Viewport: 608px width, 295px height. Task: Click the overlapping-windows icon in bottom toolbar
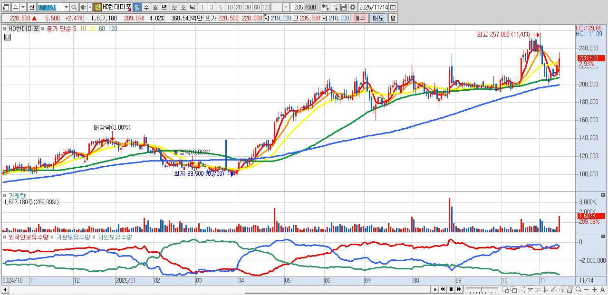tap(513, 289)
